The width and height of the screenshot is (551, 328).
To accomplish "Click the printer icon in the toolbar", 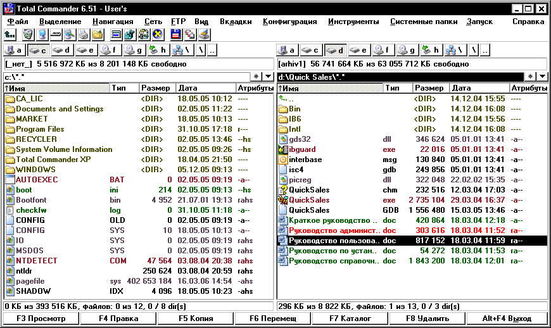I will pyautogui.click(x=84, y=34).
